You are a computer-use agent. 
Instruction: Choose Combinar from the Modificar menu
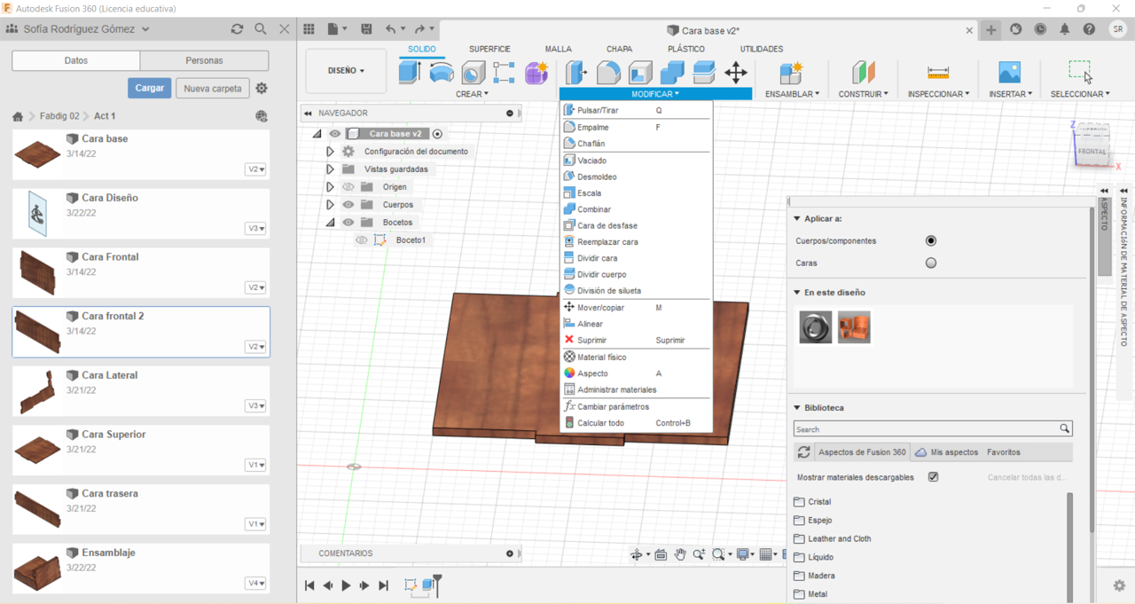pos(593,209)
